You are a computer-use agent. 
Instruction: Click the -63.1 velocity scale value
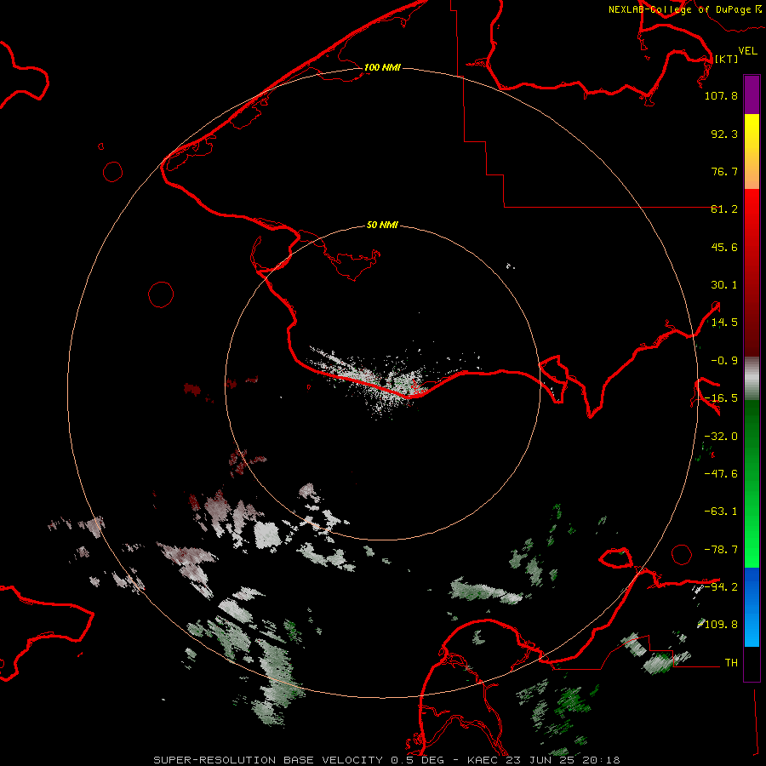pos(721,512)
